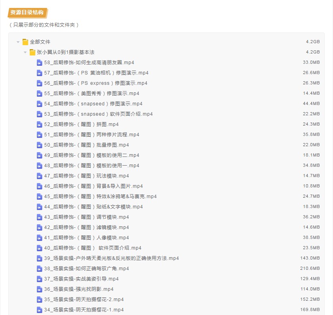Select file 58_后期修饰-如何生成高清朋友圈.mp4
Image resolution: width=333 pixels, height=315 pixels.
click(x=89, y=63)
